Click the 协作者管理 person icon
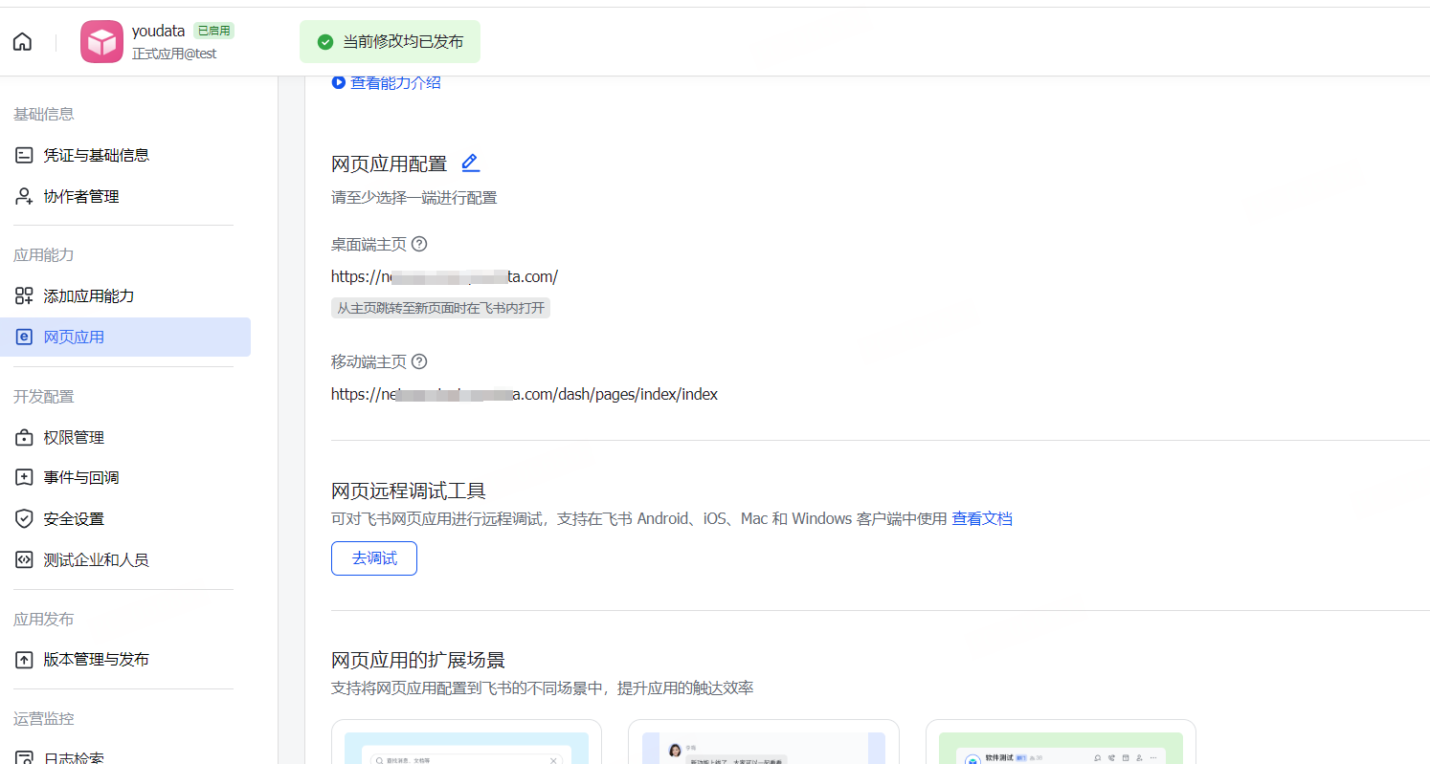The image size is (1430, 764). click(x=24, y=196)
